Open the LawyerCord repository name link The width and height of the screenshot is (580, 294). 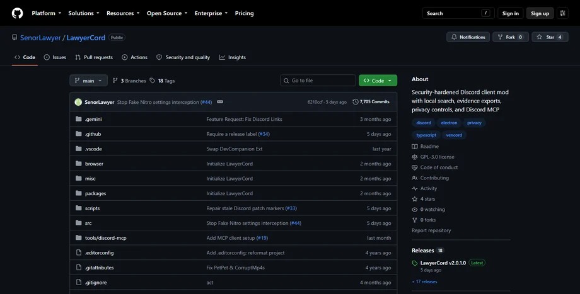pyautogui.click(x=86, y=38)
